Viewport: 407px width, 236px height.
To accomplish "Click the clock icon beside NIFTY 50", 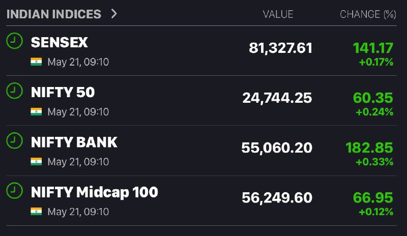I will tap(15, 91).
